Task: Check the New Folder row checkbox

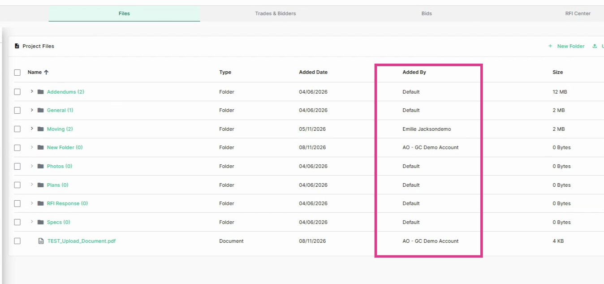Action: 17,147
